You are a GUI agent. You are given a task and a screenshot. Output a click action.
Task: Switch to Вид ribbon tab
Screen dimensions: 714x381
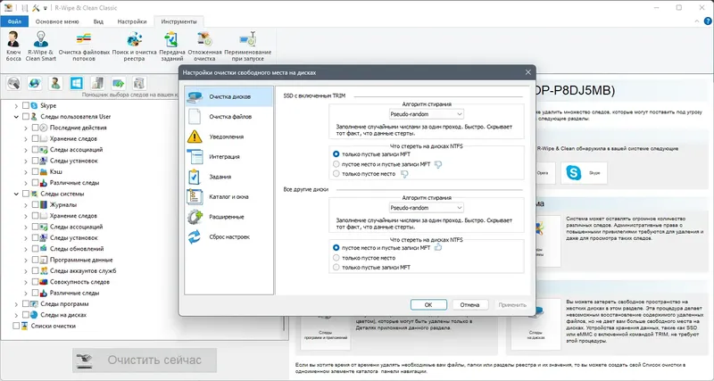98,21
